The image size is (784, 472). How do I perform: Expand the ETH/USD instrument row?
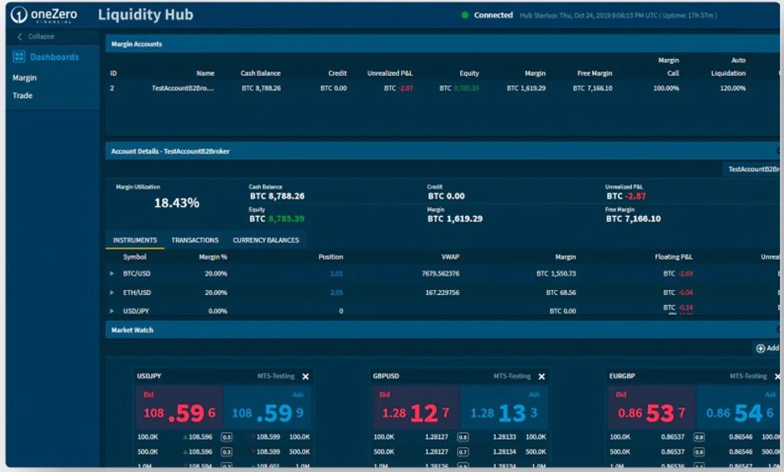112,293
